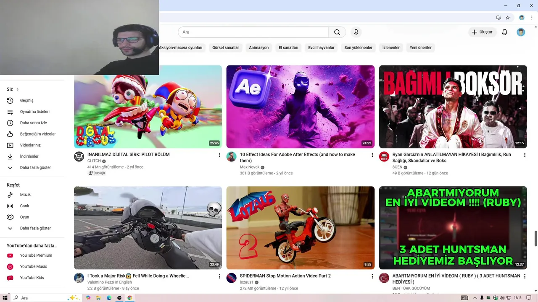Open the motorcycle wheelie video thumbnail
The width and height of the screenshot is (538, 302).
148,228
